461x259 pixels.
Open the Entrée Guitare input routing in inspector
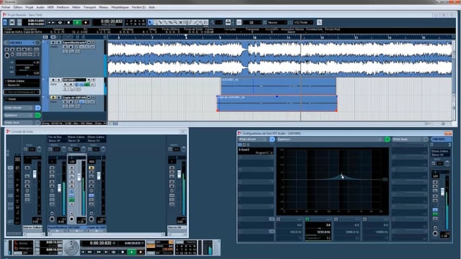pyautogui.click(x=22, y=81)
